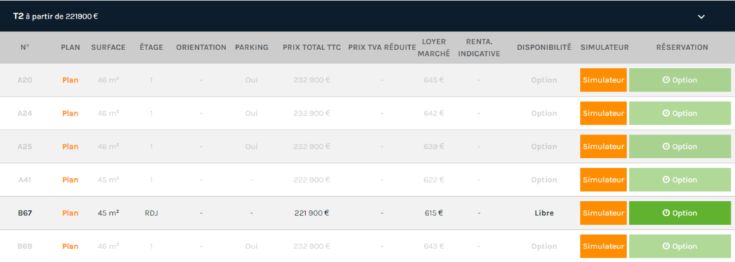735x262 pixels.
Task: Open the Plan link for lot A41
Action: point(70,180)
